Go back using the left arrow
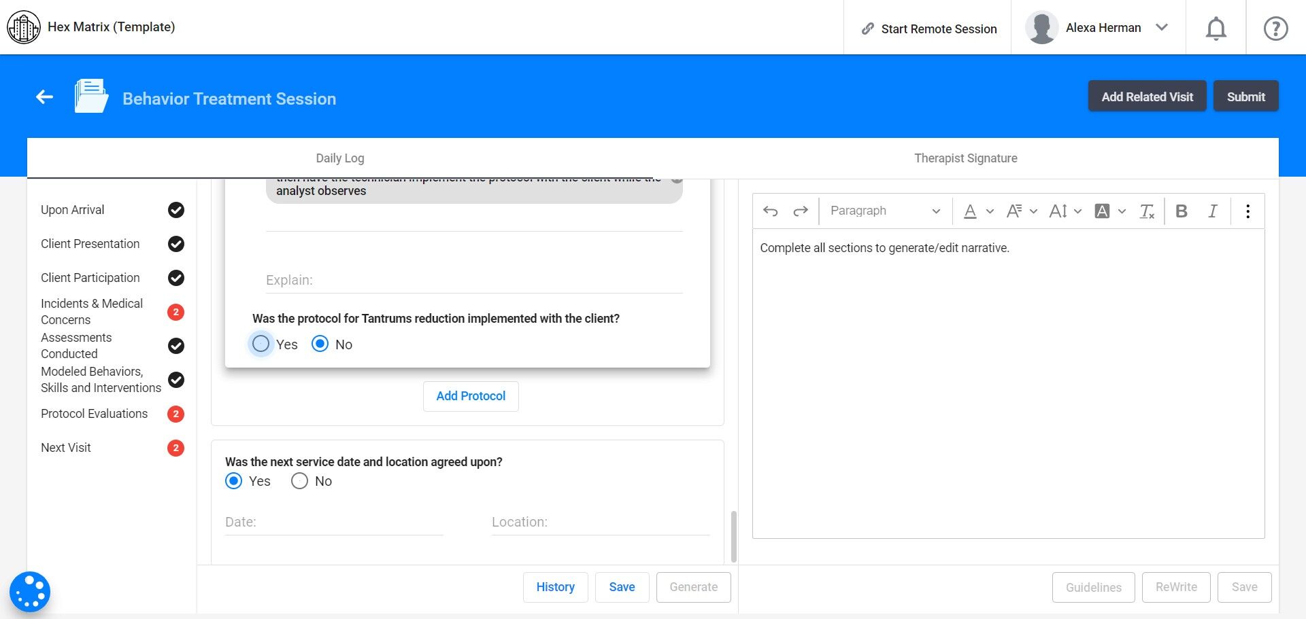 coord(45,97)
